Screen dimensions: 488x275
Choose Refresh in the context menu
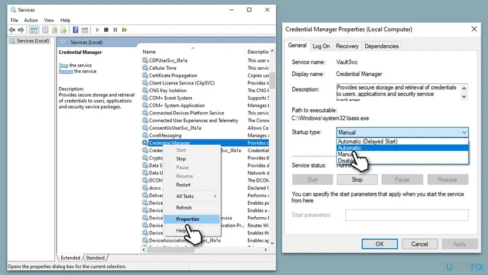point(192,208)
